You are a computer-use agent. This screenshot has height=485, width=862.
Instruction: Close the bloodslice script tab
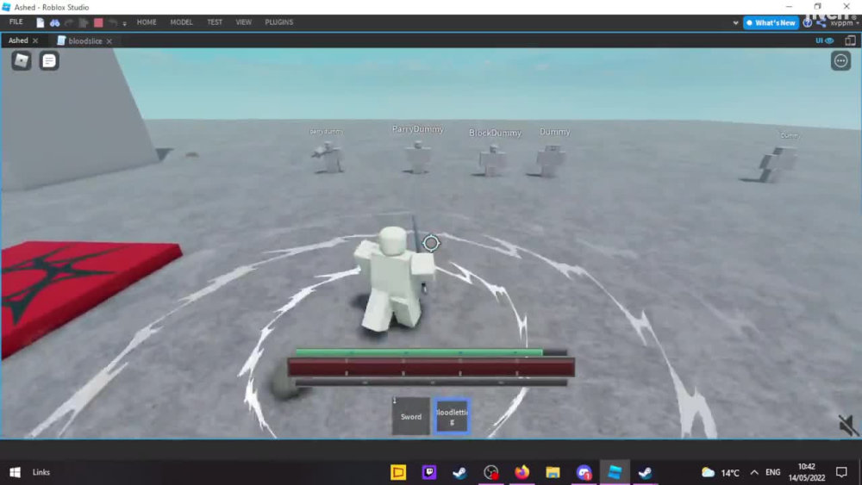coord(109,41)
